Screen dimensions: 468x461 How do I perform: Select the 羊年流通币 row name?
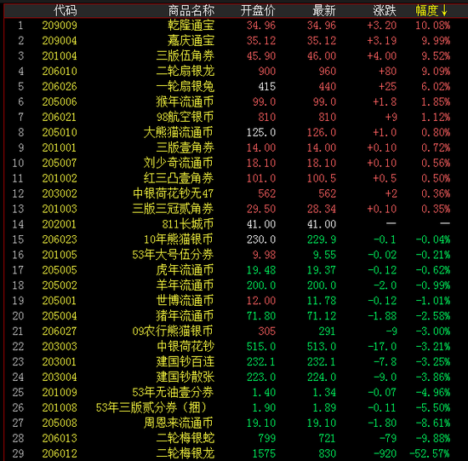(x=185, y=285)
